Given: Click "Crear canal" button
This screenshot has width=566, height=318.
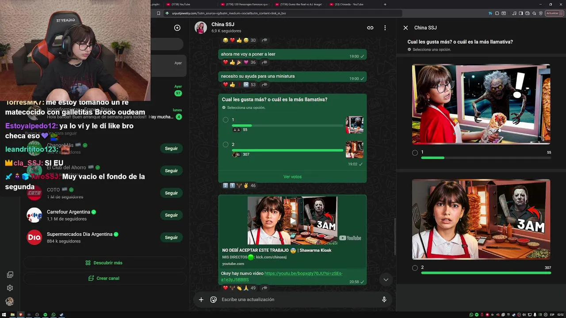Looking at the screenshot, I should 104,278.
